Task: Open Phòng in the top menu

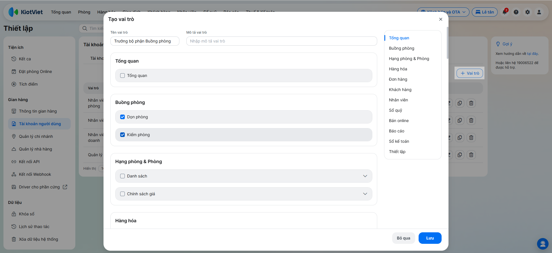Action: click(x=84, y=12)
